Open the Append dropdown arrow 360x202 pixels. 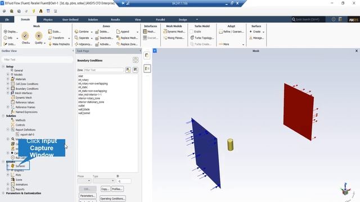tap(137, 32)
